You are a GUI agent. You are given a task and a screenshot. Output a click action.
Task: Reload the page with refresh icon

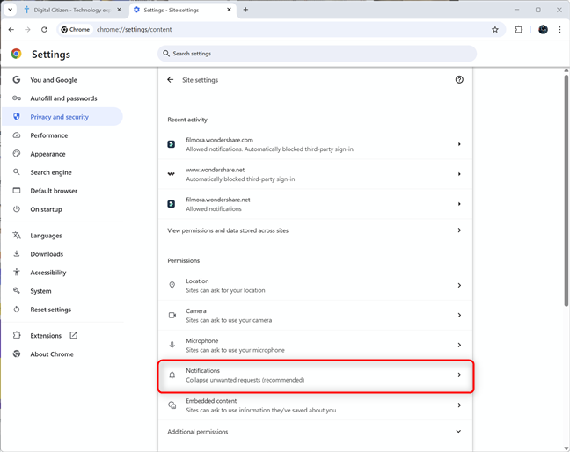click(44, 29)
